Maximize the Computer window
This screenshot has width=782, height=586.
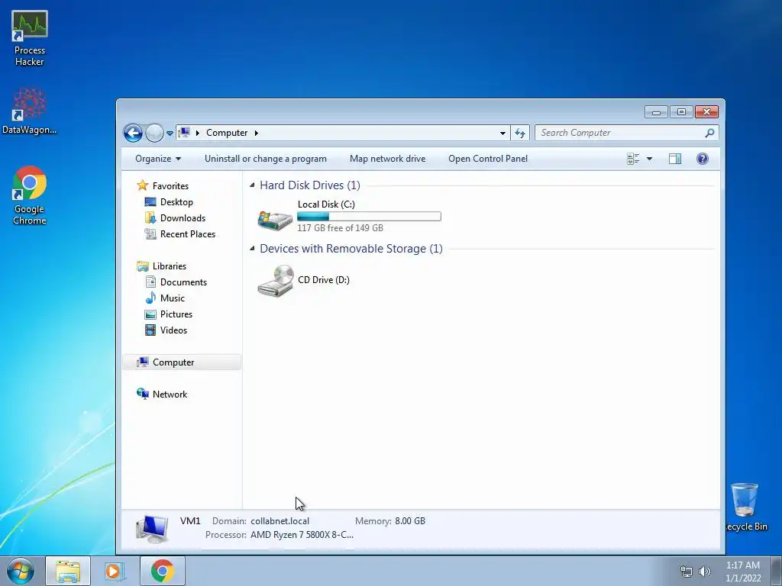pos(681,112)
